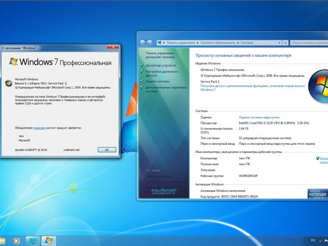This screenshot has width=328, height=246.
Task: Click workgroup value 'WORKGROUP'
Action: tap(248, 176)
